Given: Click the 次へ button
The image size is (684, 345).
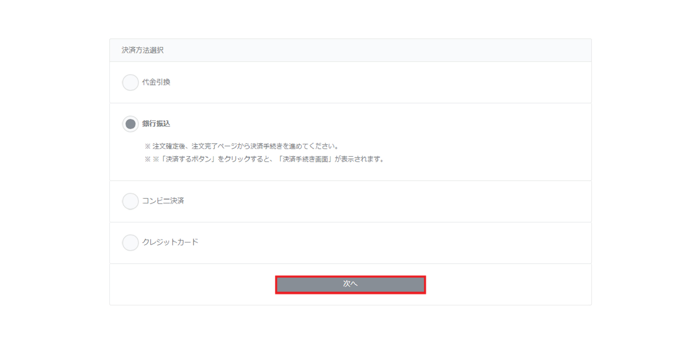Looking at the screenshot, I should [x=350, y=285].
